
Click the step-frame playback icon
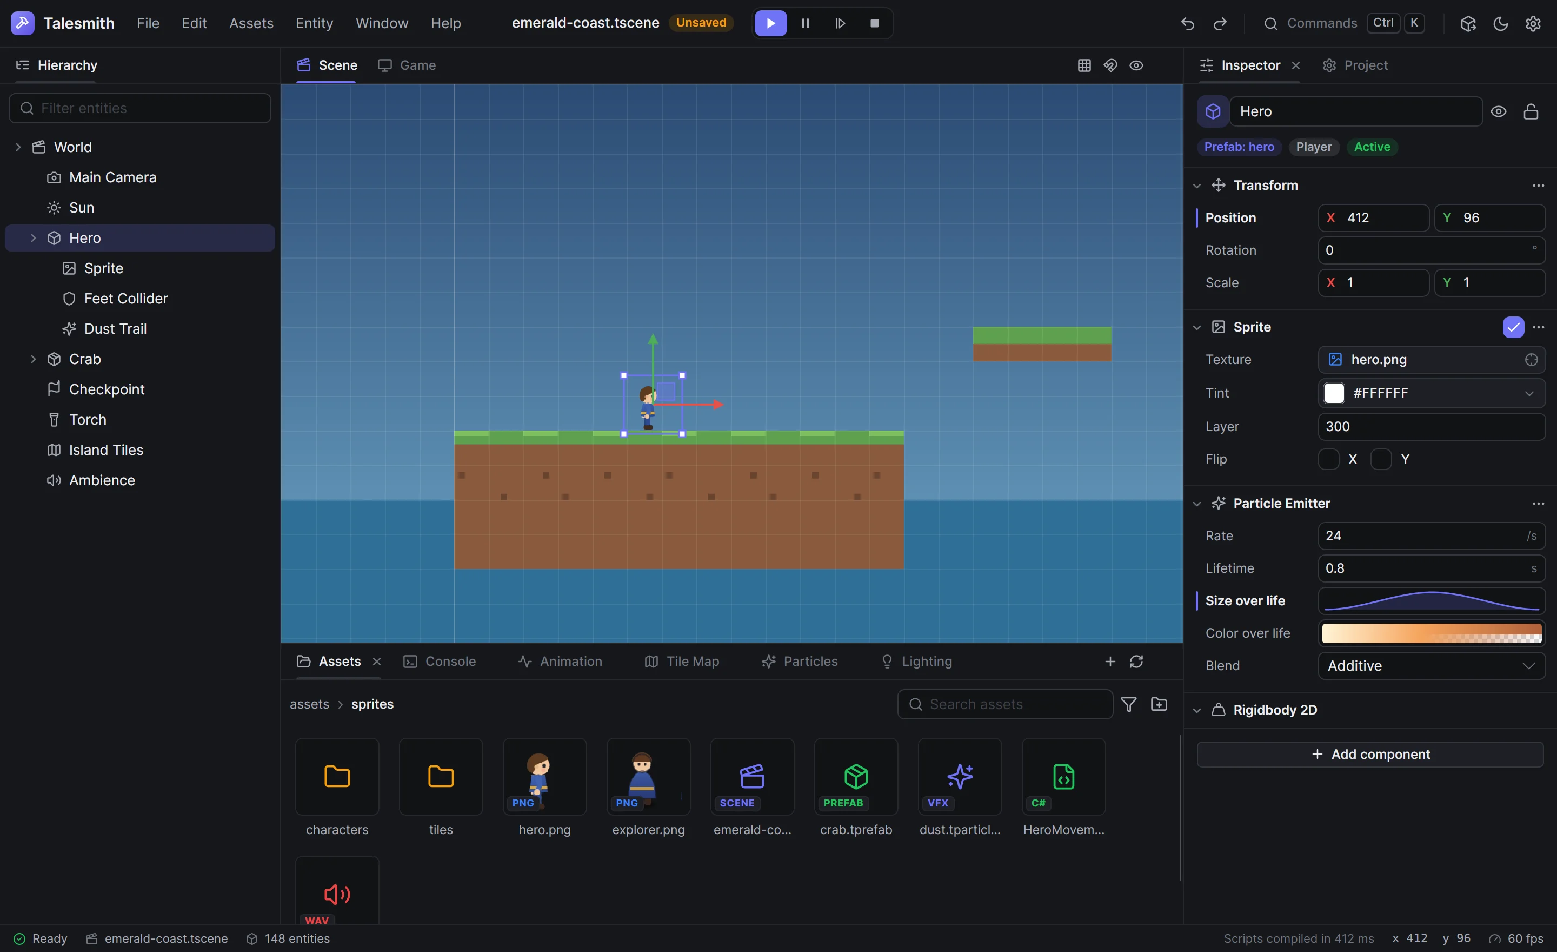pos(840,23)
